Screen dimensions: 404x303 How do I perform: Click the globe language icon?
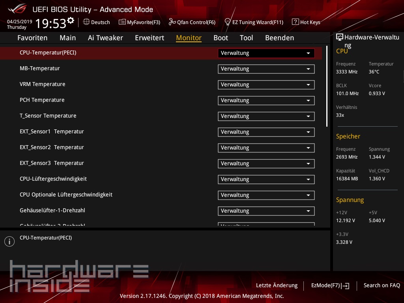point(86,22)
